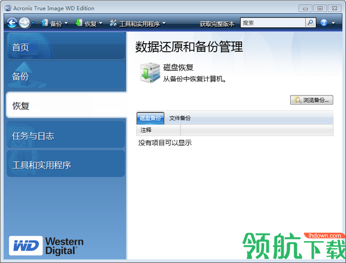Click the 工具和实用程序 wrench toolbar icon
This screenshot has width=346, height=263.
pos(113,22)
